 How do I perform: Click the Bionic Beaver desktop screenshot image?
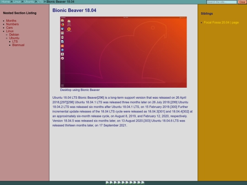[x=123, y=52]
